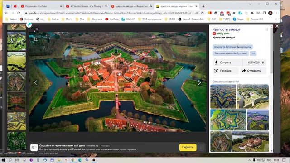Screen dimensions: 290x163
Task: Select the pinned YouTube tab
Action: click(15, 6)
